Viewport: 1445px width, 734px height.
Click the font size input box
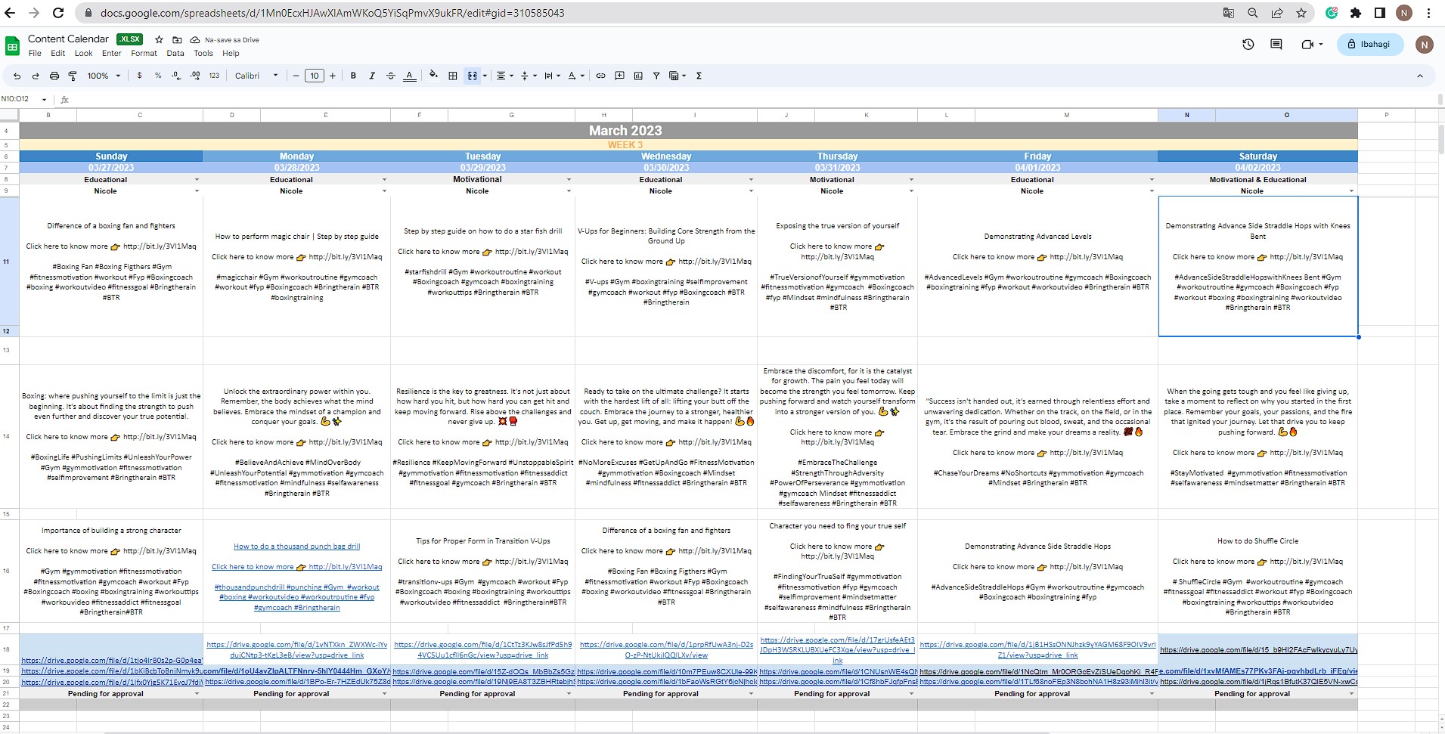[315, 76]
